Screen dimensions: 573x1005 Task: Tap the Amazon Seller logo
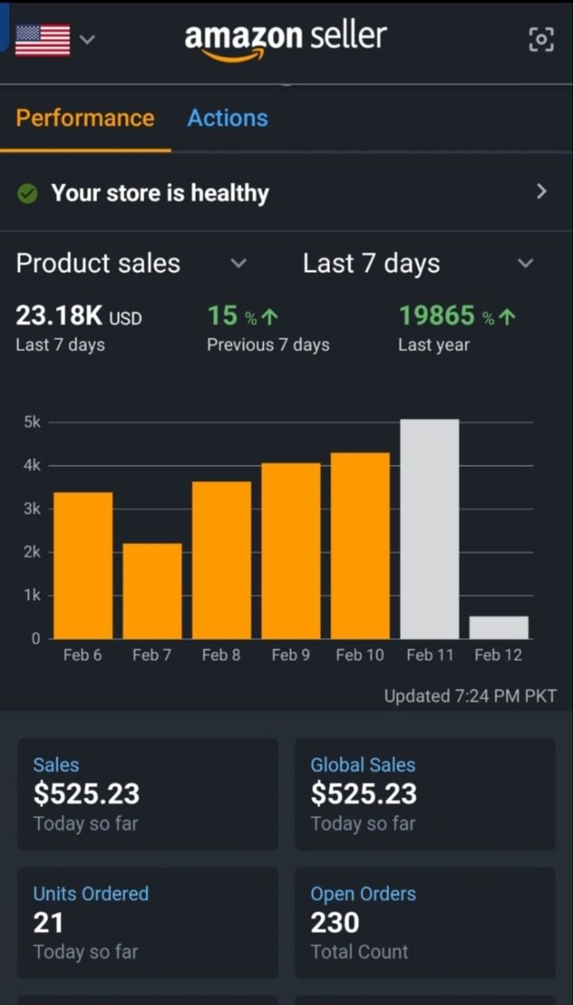tap(285, 39)
